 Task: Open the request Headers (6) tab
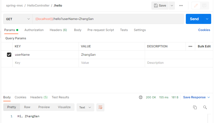(58, 30)
